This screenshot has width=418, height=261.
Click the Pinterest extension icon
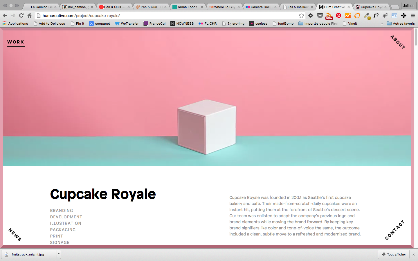338,15
